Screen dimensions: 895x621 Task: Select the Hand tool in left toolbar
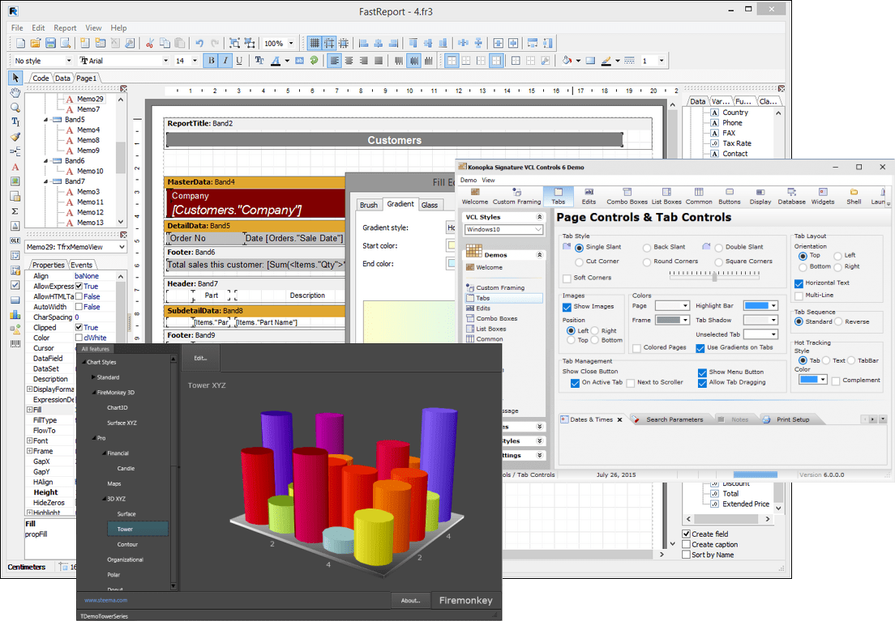pyautogui.click(x=15, y=92)
